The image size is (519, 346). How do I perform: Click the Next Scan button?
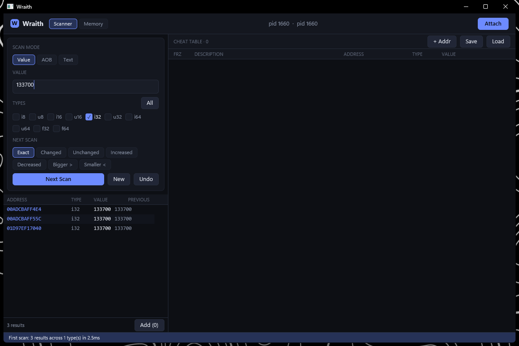click(58, 179)
